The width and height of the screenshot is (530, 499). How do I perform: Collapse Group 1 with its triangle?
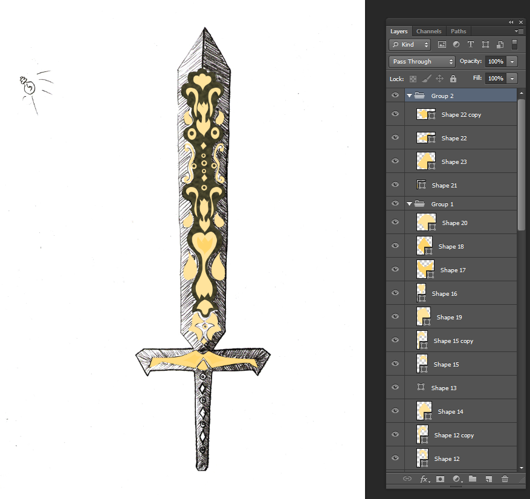coord(409,204)
